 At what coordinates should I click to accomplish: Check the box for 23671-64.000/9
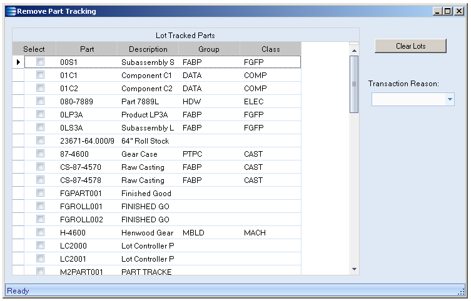(40, 141)
